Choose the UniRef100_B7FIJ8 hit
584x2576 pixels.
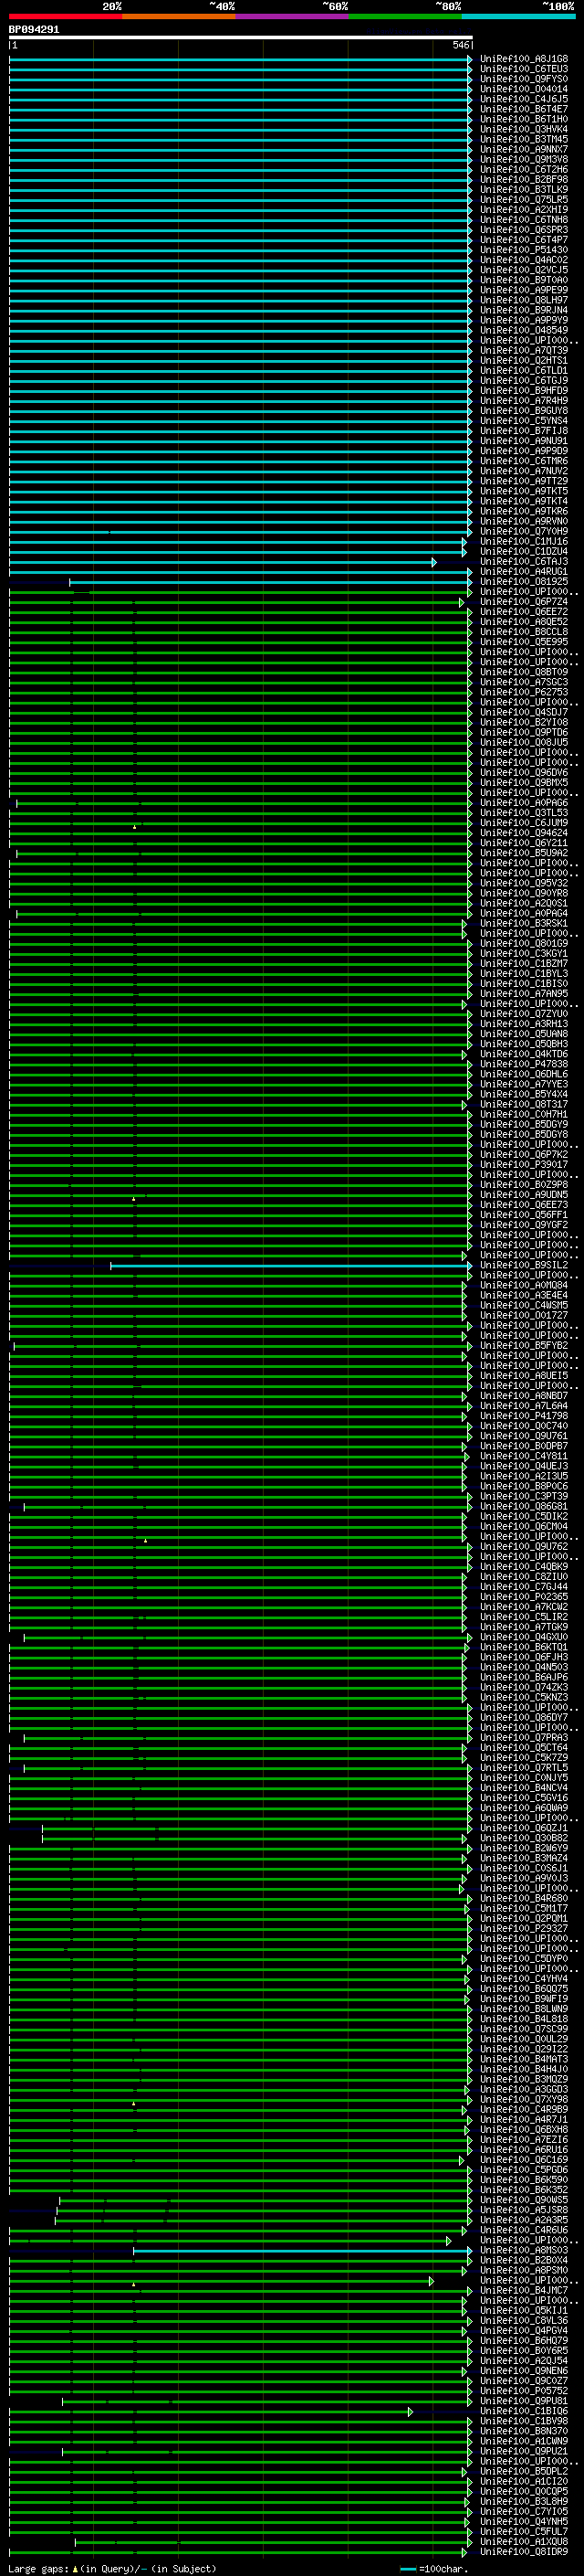pos(524,431)
